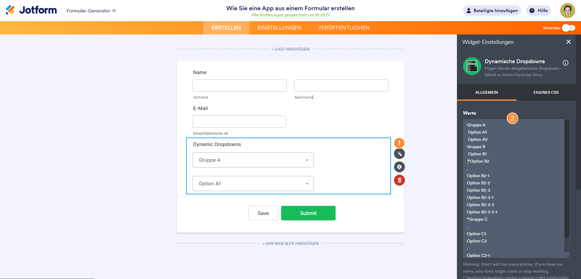The width and height of the screenshot is (581, 279).
Task: Click Beteiligte hinzufügen button
Action: click(492, 11)
